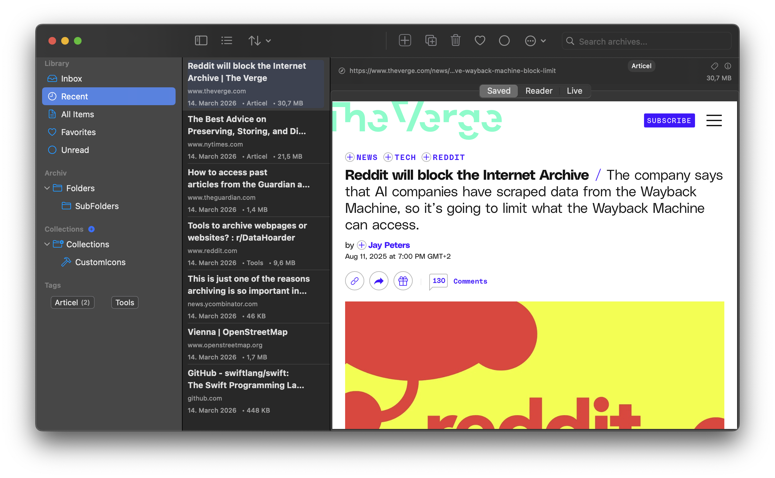Image resolution: width=775 pixels, height=478 pixels.
Task: Mark the archive unread with circle icon
Action: 504,40
